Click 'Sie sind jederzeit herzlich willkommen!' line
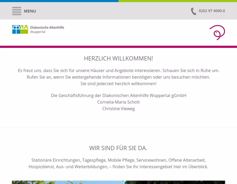237x184 pixels. point(118,84)
